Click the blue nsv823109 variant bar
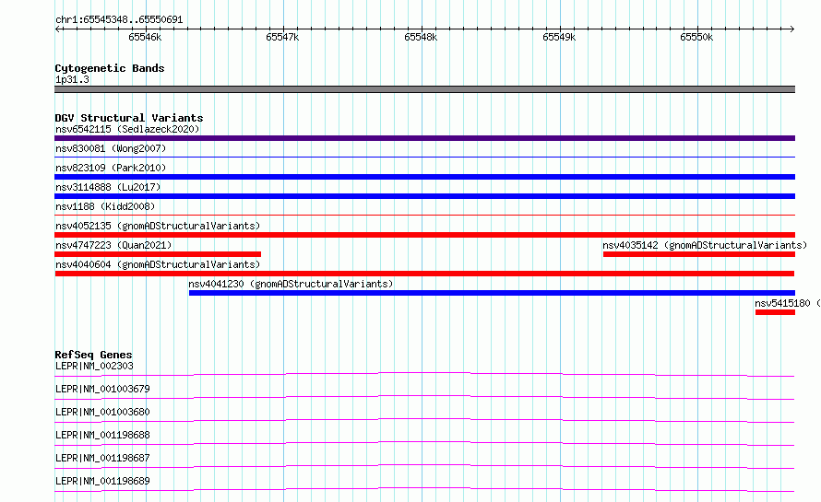Viewport: 821px width, 502px height. 424,177
